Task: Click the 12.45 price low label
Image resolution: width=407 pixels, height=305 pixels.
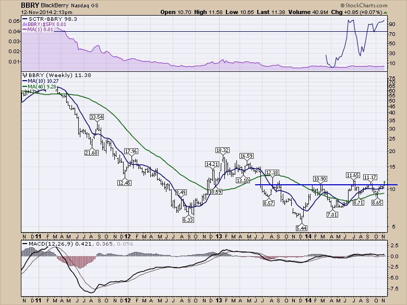Action: pyautogui.click(x=124, y=183)
